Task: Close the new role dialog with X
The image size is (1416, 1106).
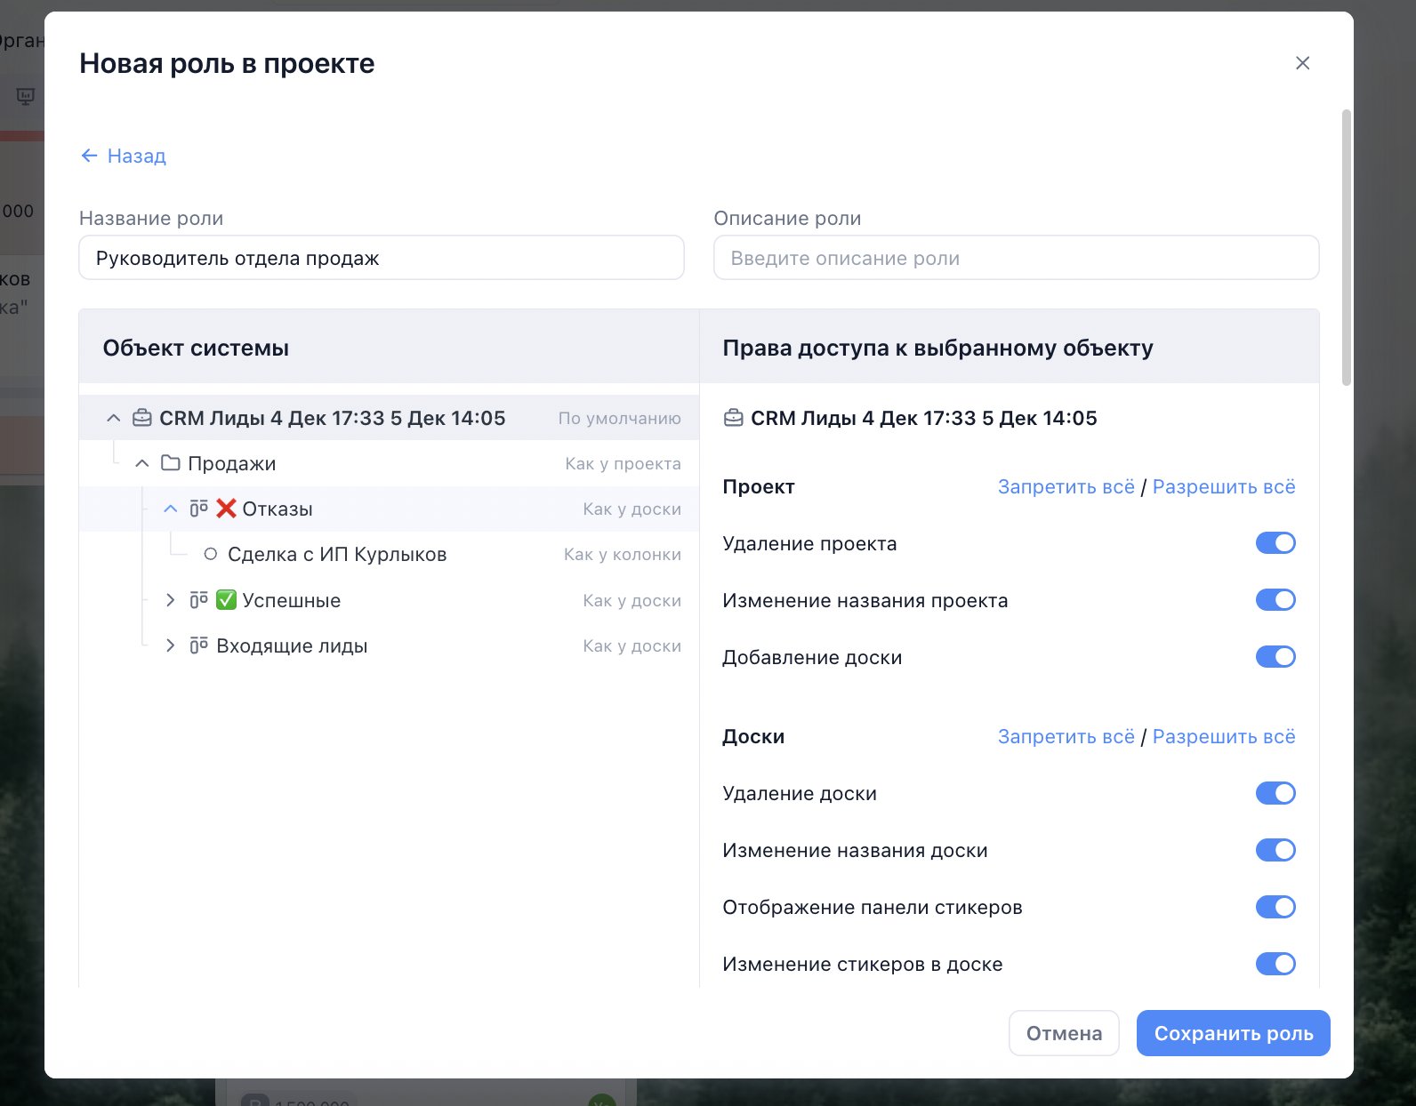Action: (x=1302, y=63)
